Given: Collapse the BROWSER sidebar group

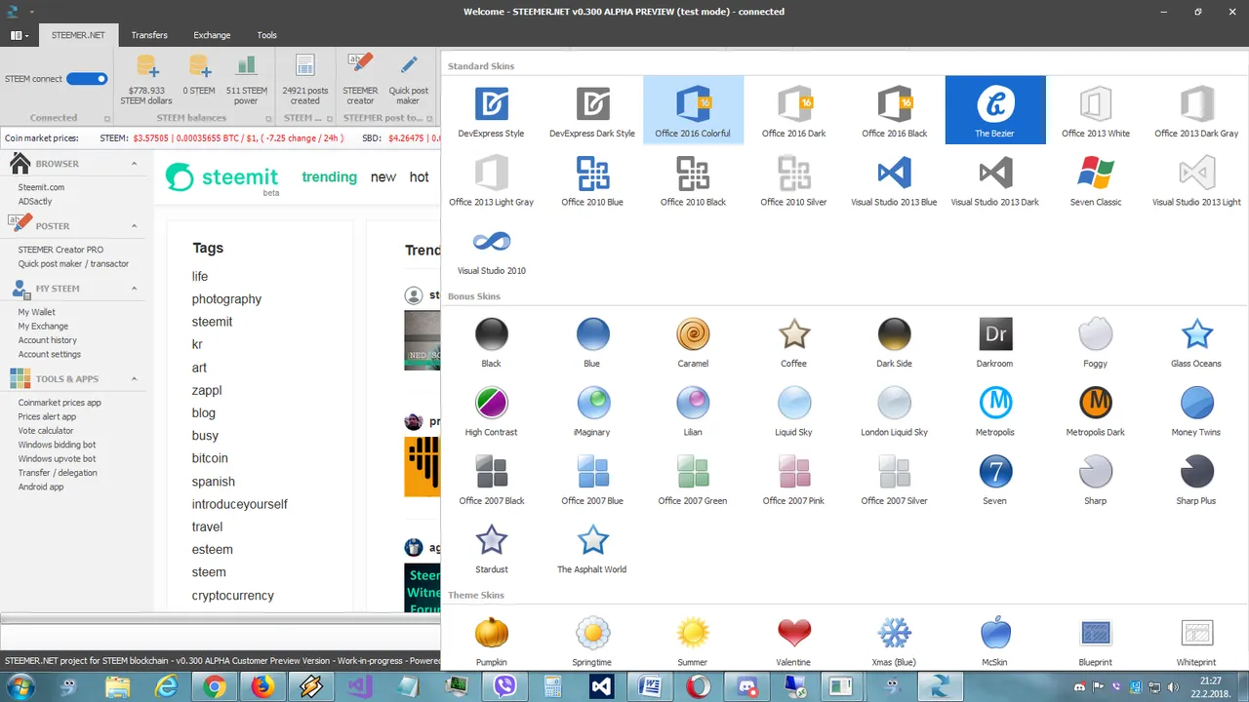Looking at the screenshot, I should click(x=135, y=164).
